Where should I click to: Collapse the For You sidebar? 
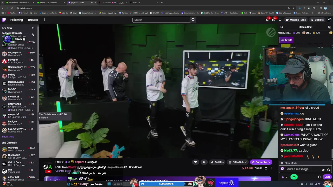click(33, 28)
